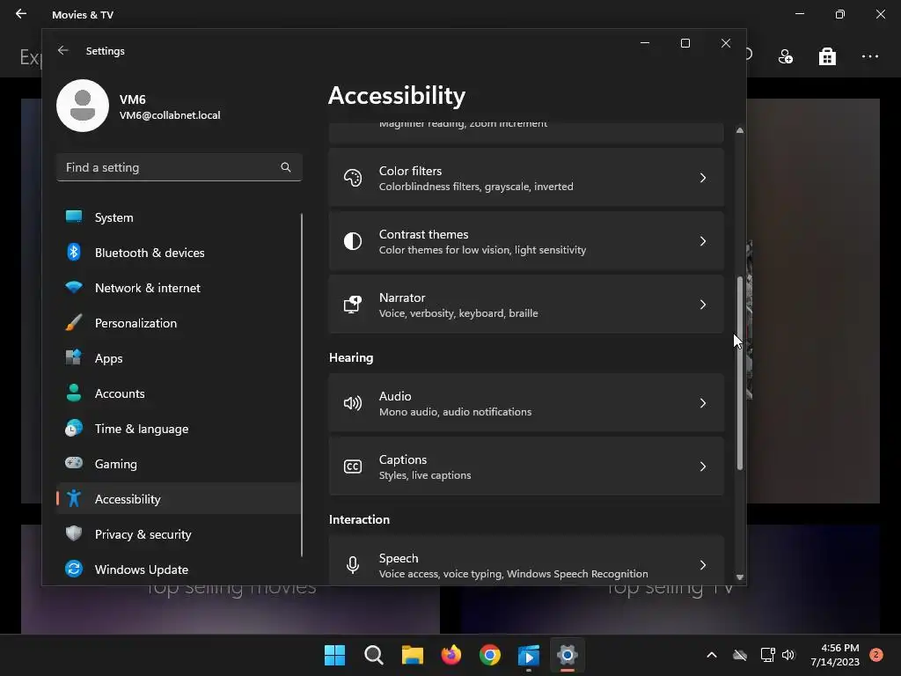This screenshot has width=901, height=676.
Task: Expand Audio settings chevron
Action: [703, 403]
